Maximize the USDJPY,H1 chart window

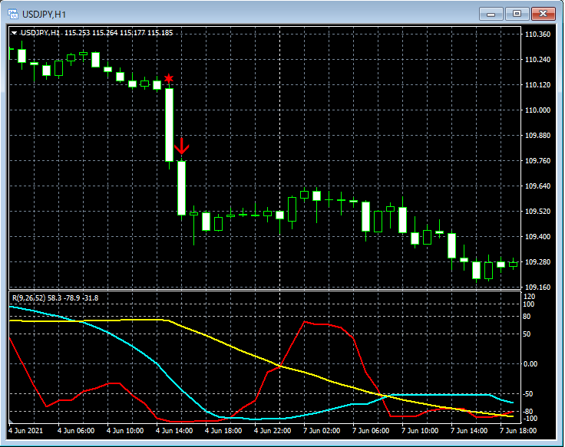(x=517, y=14)
